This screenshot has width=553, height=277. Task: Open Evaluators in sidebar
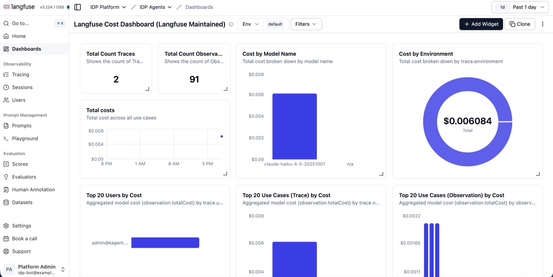pyautogui.click(x=35, y=177)
